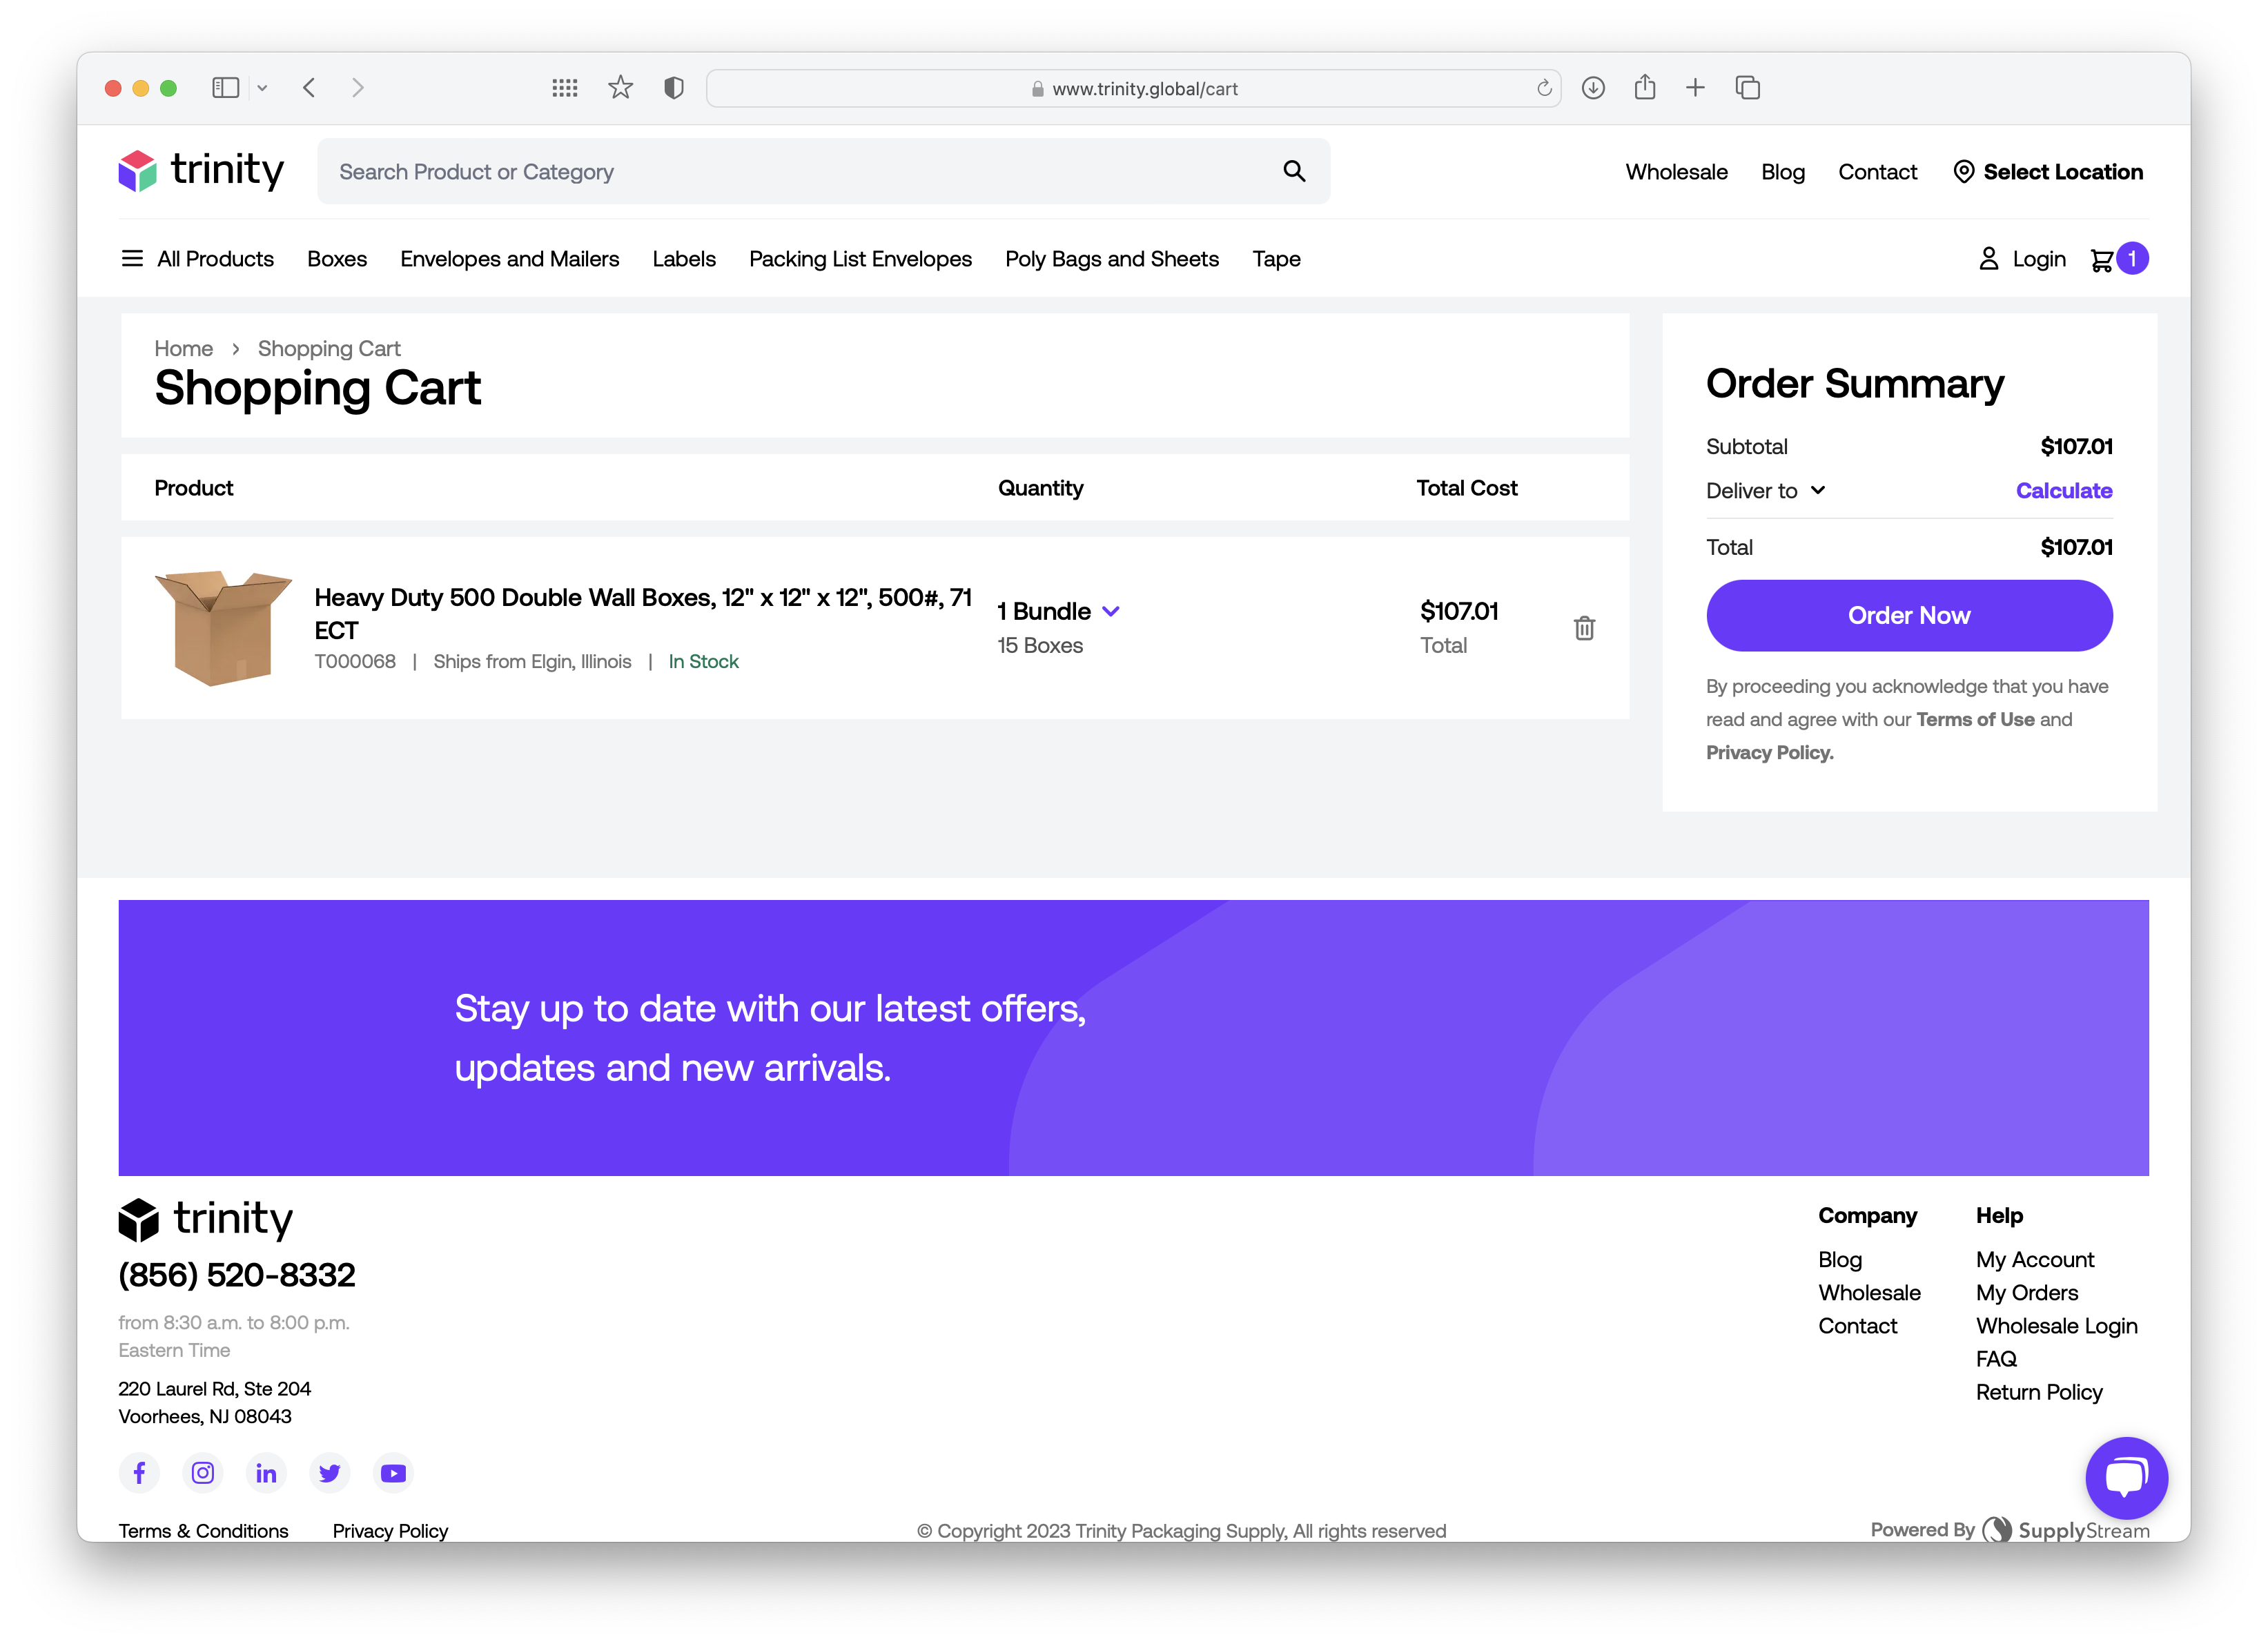Image resolution: width=2268 pixels, height=1644 pixels.
Task: Go to Home breadcrumb
Action: coord(183,348)
